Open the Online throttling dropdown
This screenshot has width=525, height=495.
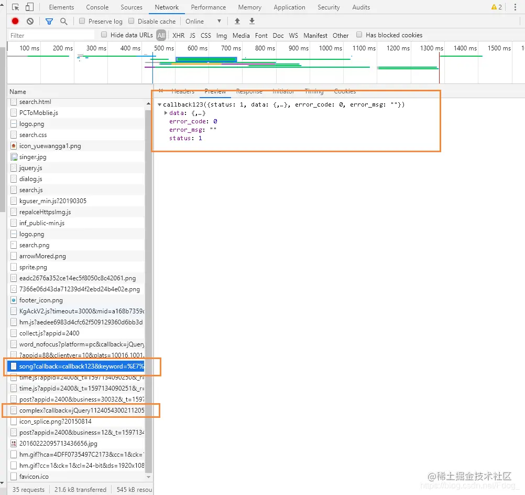[x=204, y=21]
